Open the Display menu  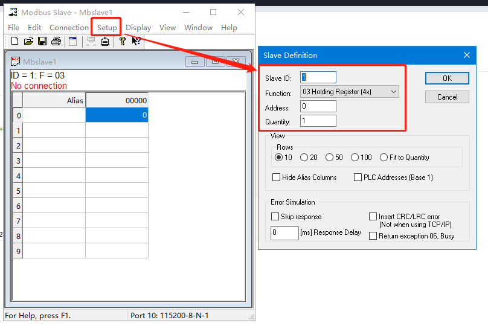(138, 27)
